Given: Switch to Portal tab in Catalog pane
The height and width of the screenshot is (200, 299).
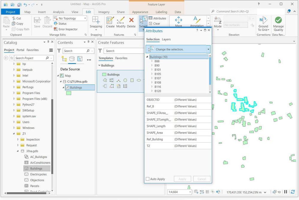Looking at the screenshot, I should (x=20, y=50).
